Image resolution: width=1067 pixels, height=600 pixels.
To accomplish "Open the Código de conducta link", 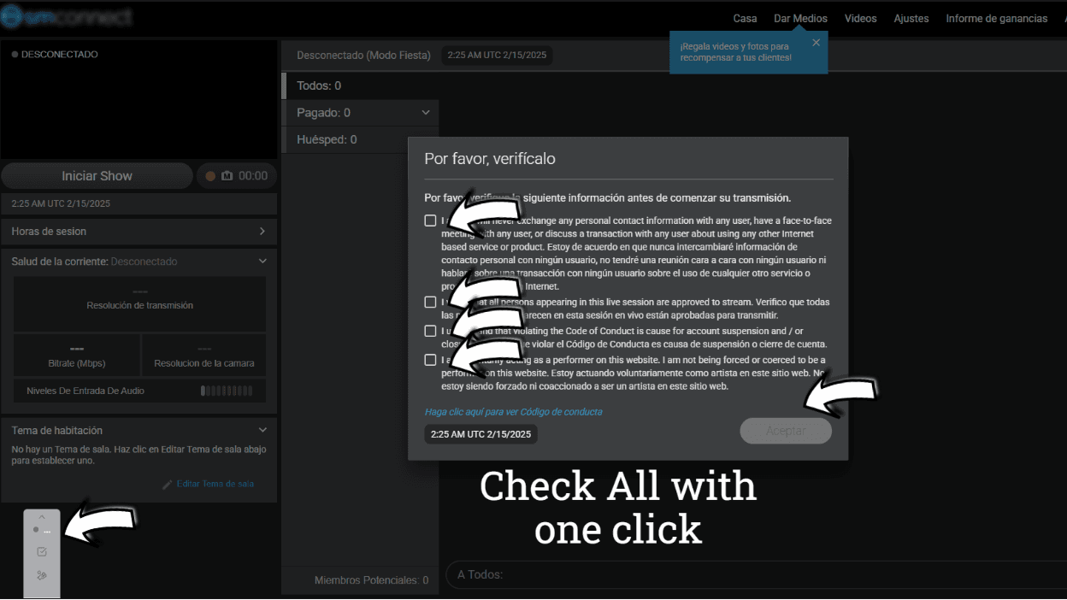I will [513, 412].
